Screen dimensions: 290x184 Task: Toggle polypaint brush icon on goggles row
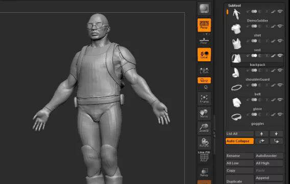(273, 114)
